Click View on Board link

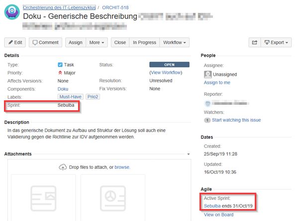(218, 215)
